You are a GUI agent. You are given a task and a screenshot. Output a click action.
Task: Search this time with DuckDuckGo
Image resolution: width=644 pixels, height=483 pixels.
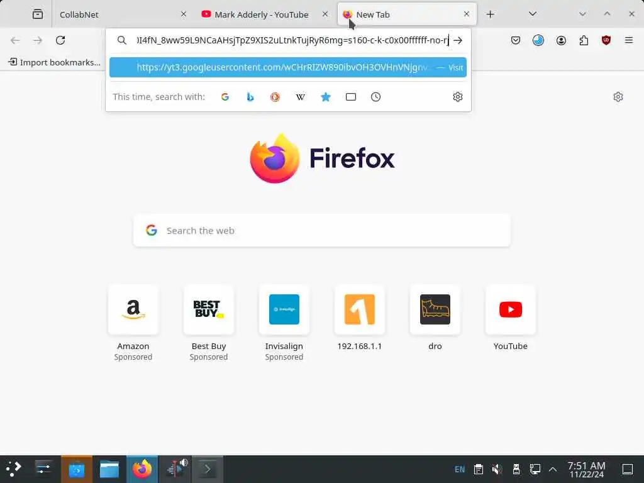tap(275, 97)
